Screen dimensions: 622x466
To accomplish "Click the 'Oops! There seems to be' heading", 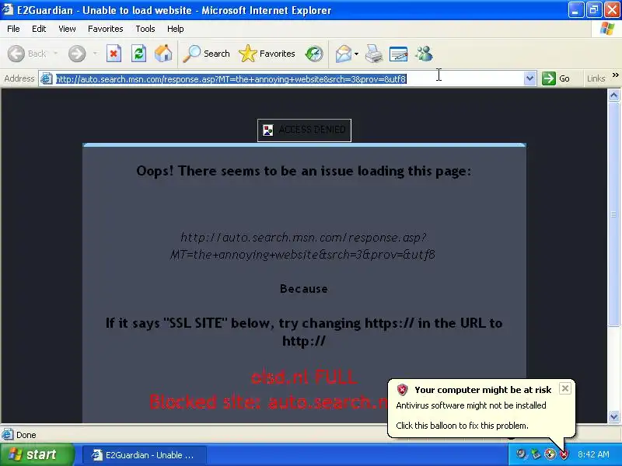I will pyautogui.click(x=303, y=171).
